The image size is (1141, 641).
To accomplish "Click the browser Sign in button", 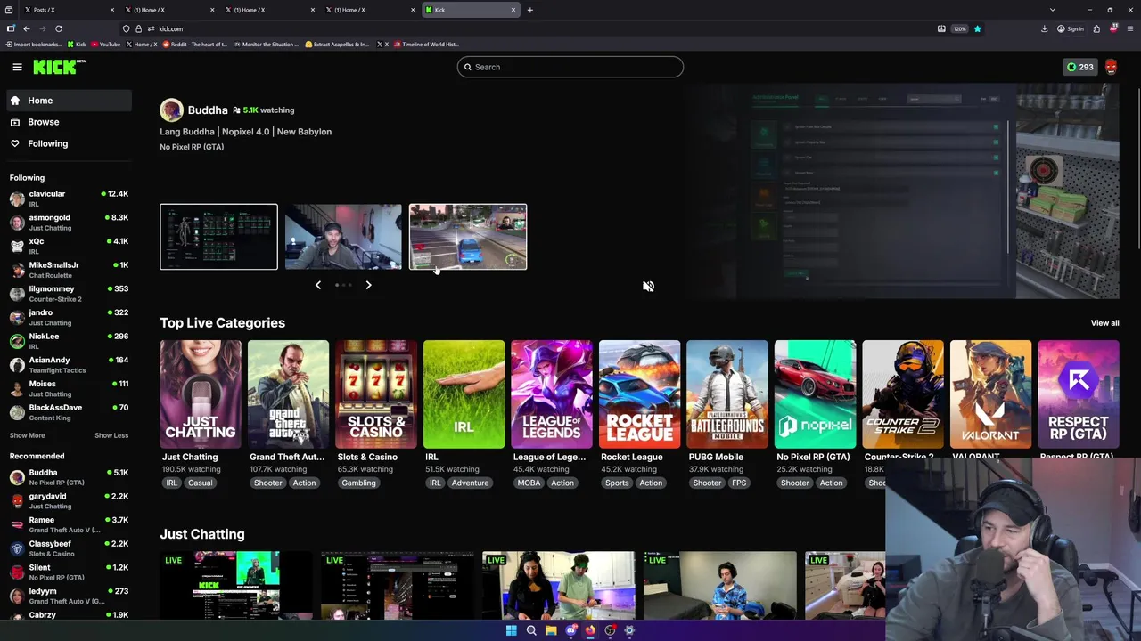I will pyautogui.click(x=1070, y=28).
